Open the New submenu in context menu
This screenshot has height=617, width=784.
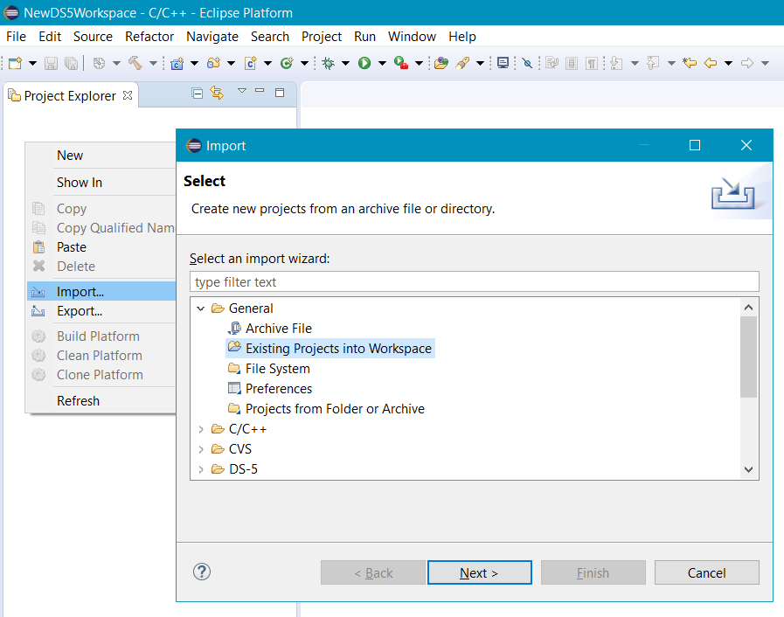(101, 156)
